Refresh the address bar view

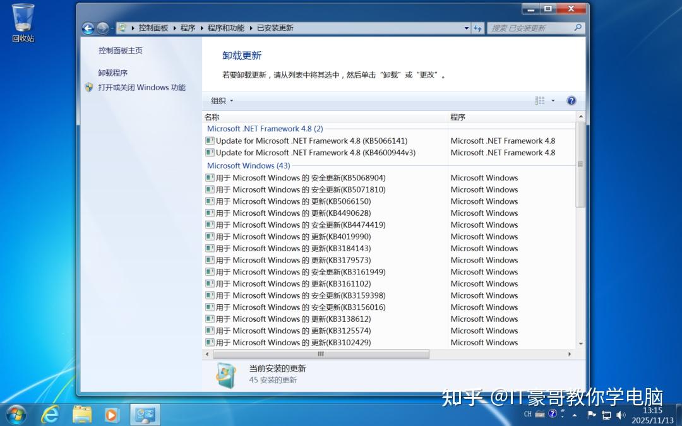click(x=477, y=28)
